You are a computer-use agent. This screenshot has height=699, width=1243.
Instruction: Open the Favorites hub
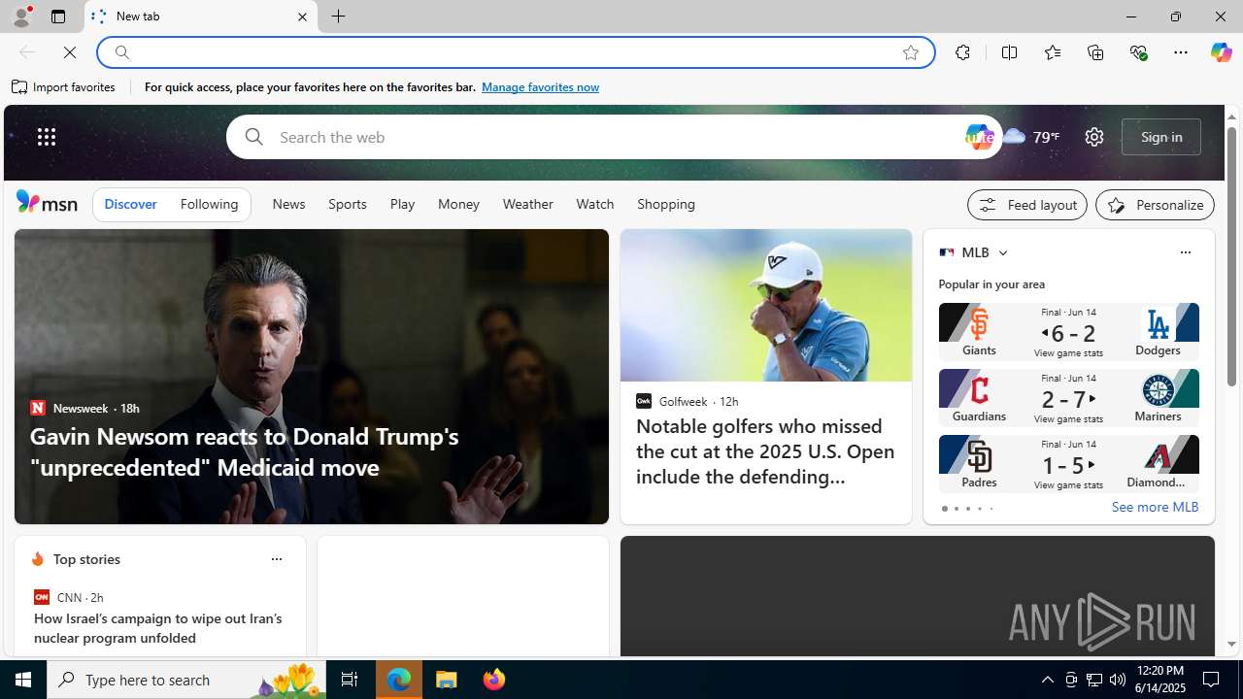(x=1052, y=52)
